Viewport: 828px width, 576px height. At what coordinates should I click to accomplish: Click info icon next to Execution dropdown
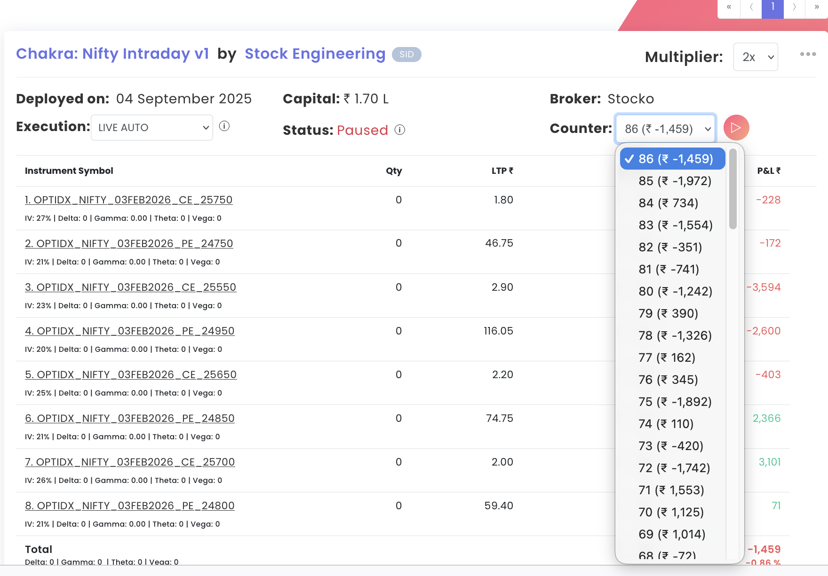(x=224, y=126)
